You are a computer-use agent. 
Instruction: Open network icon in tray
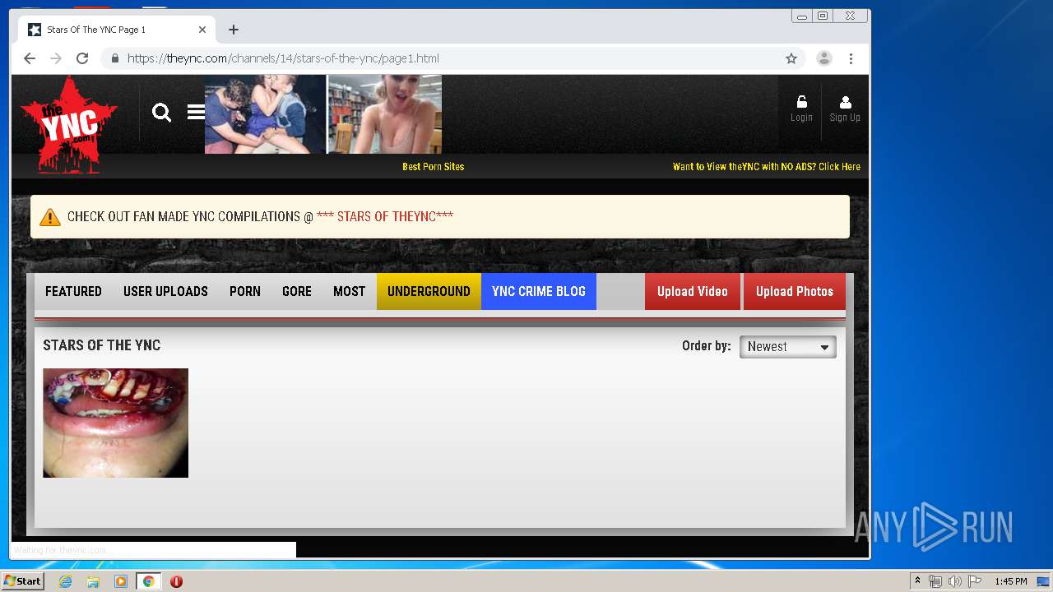[935, 581]
